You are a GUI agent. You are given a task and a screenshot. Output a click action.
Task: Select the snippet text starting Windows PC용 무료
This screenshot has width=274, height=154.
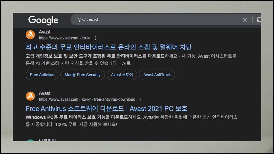[x=132, y=117]
